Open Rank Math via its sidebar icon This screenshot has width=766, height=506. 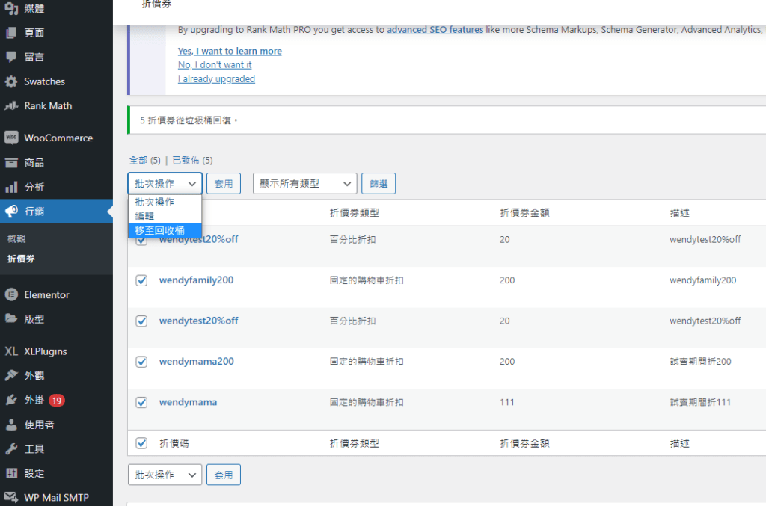pos(11,105)
